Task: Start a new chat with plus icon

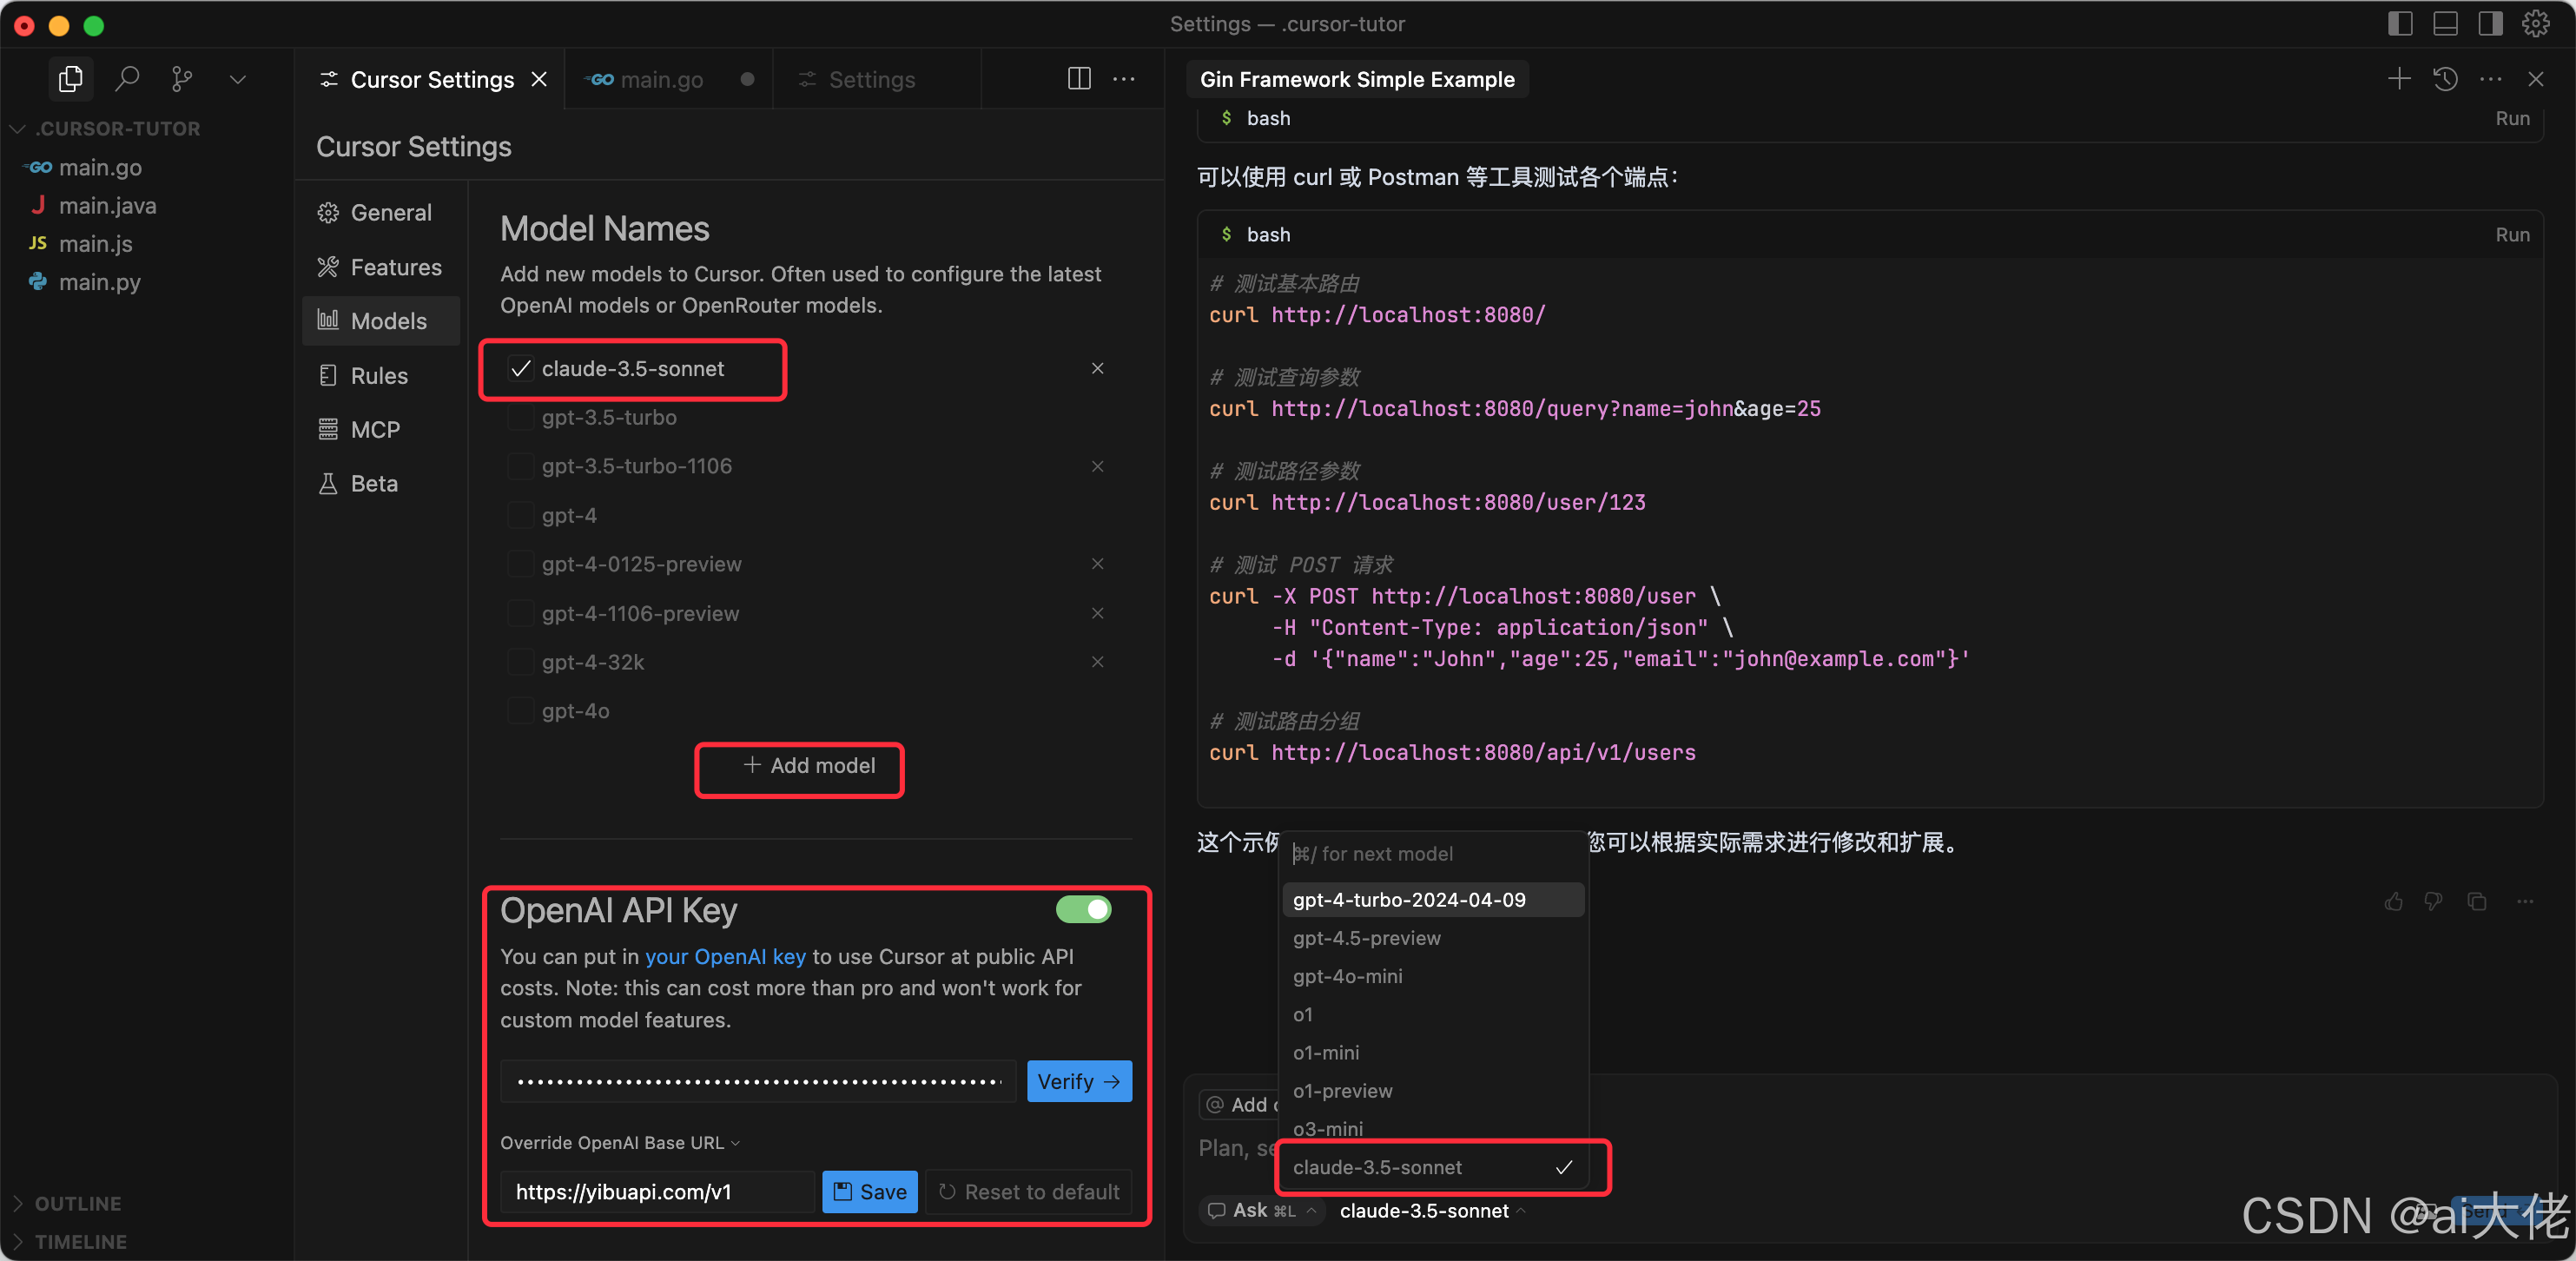Action: click(2398, 79)
